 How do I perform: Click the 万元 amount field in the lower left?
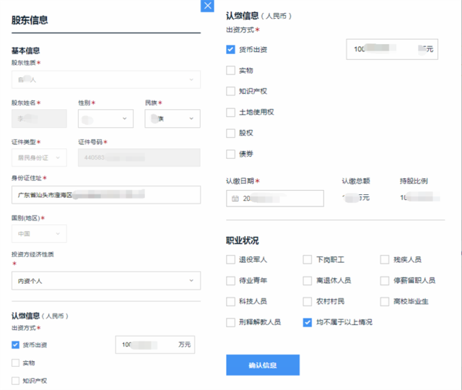[x=155, y=344]
